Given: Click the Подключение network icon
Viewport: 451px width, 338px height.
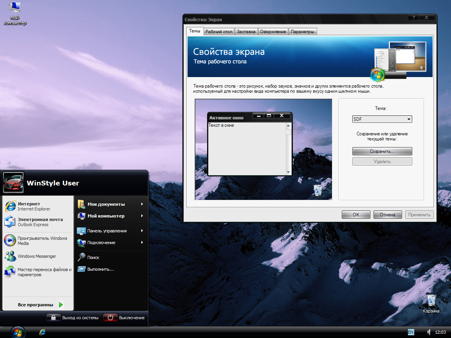Looking at the screenshot, I should click(x=81, y=243).
